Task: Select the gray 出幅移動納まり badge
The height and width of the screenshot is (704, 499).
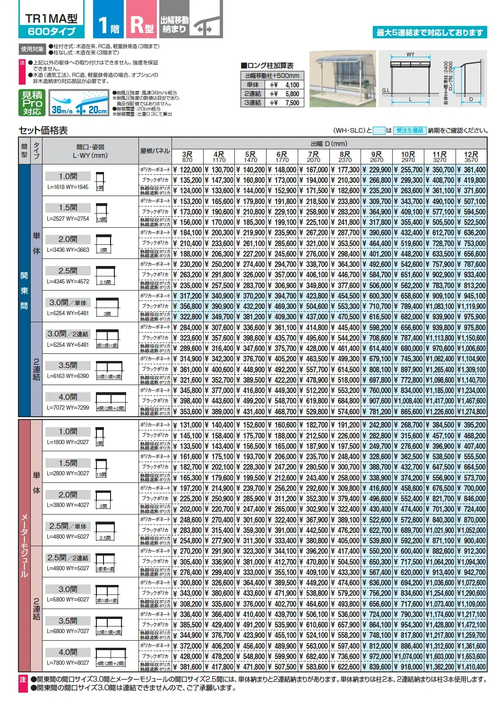Action: pos(191,19)
